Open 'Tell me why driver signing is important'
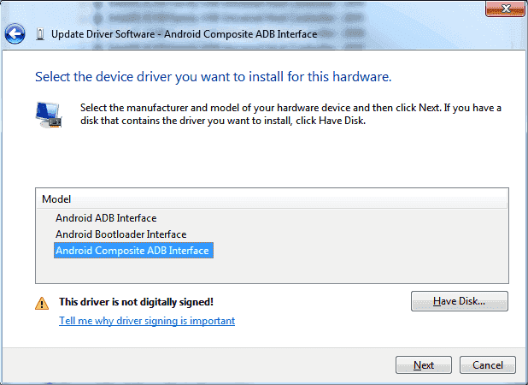Screen dimensions: 528x385 (x=147, y=321)
